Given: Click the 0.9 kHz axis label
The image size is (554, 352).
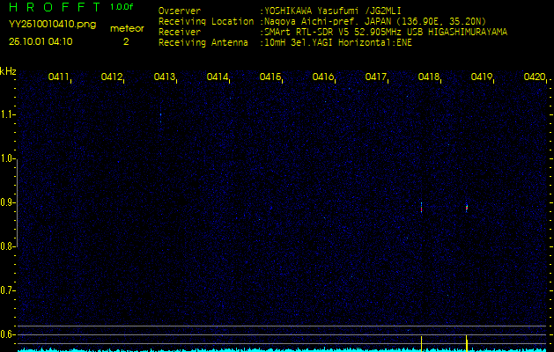Looking at the screenshot, I should tap(6, 202).
